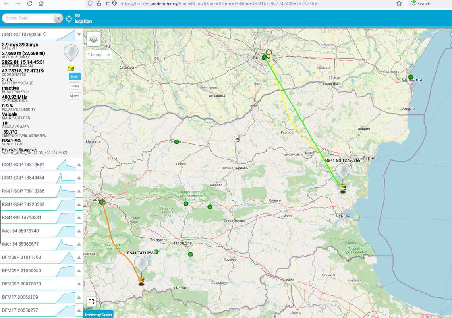This screenshot has height=318, width=452.
Task: Click the Sonde Serial search field
Action: 28,18
